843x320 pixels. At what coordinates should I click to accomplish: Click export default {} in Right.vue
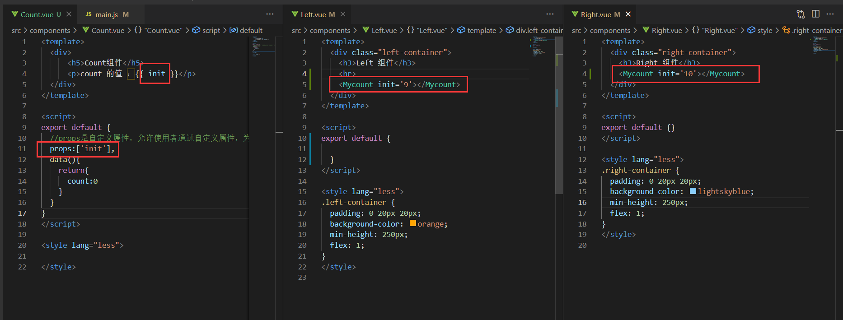pos(638,128)
